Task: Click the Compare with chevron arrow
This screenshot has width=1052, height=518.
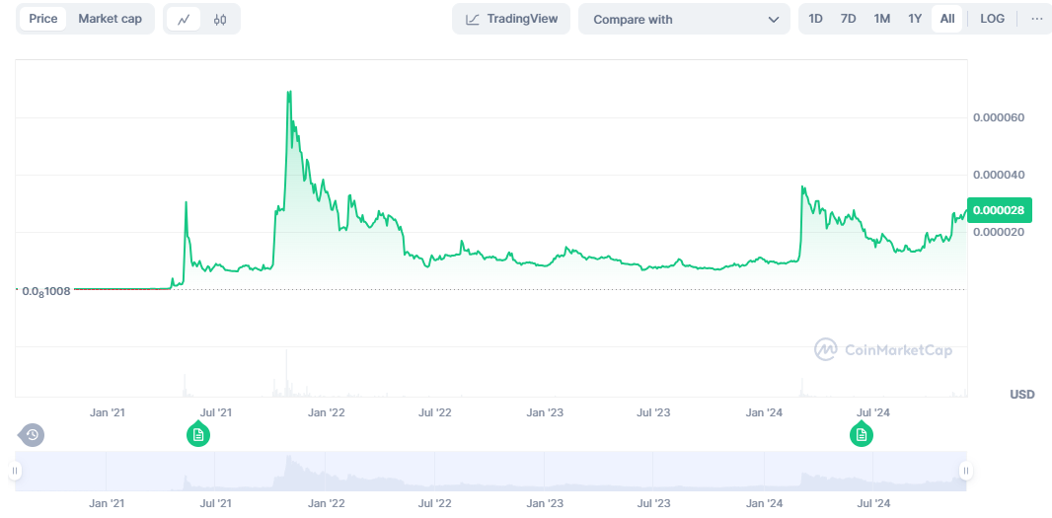Action: [x=773, y=20]
